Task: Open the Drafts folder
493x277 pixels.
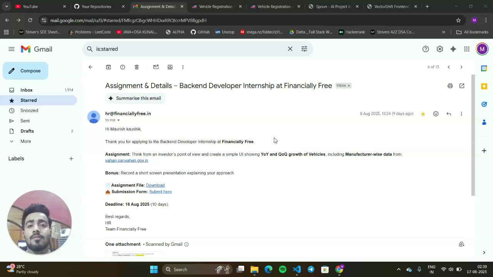Action: coord(39,131)
